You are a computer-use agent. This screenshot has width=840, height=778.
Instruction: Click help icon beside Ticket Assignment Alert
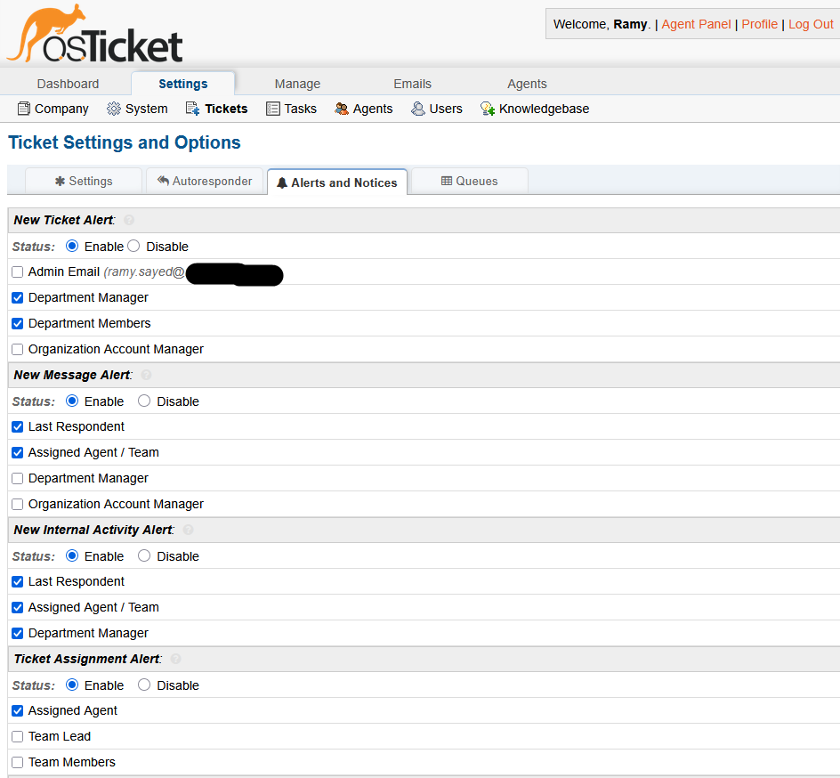click(175, 659)
